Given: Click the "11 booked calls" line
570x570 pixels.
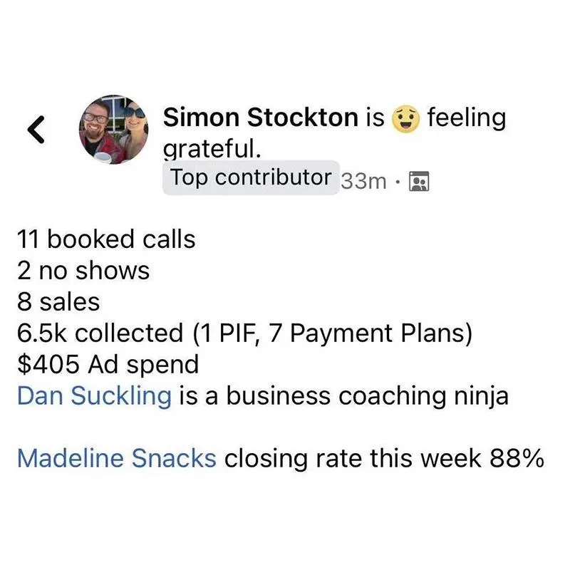Looking at the screenshot, I should (106, 239).
